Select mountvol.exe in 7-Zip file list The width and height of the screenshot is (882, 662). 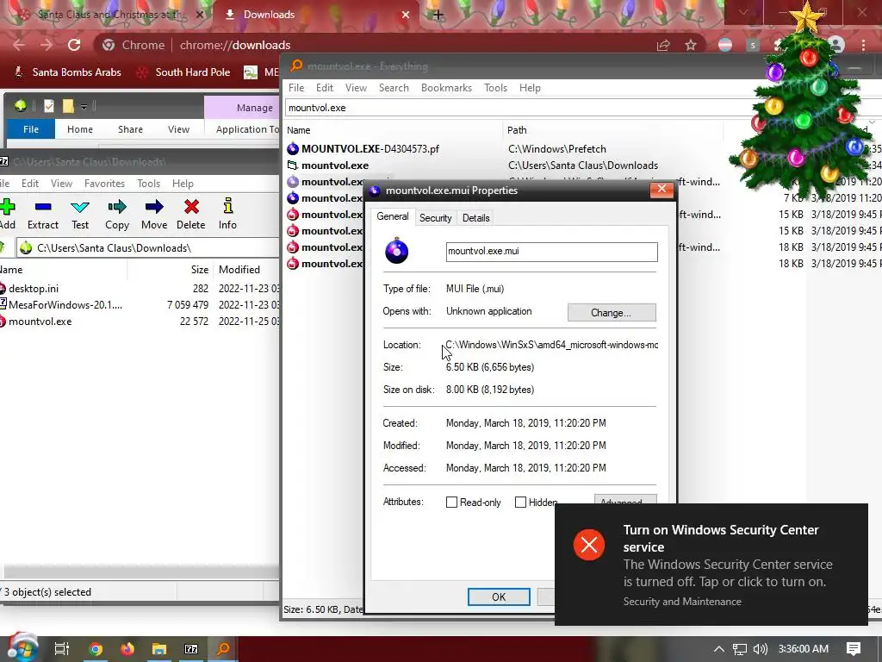pos(40,322)
